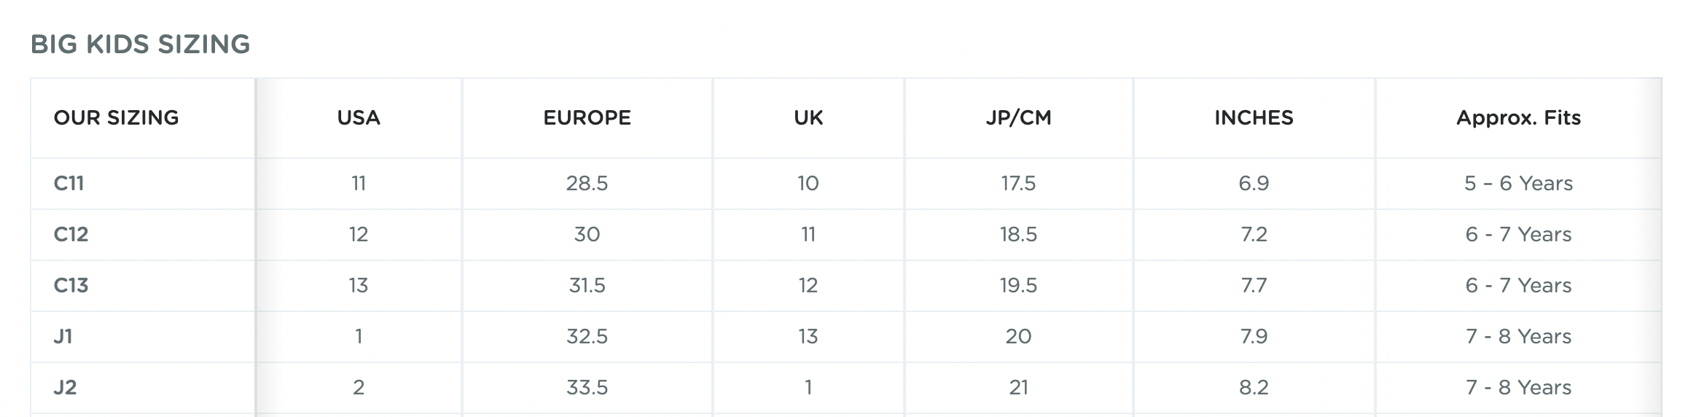
Task: Click the 17.5 JP/CM cell
Action: click(1018, 183)
